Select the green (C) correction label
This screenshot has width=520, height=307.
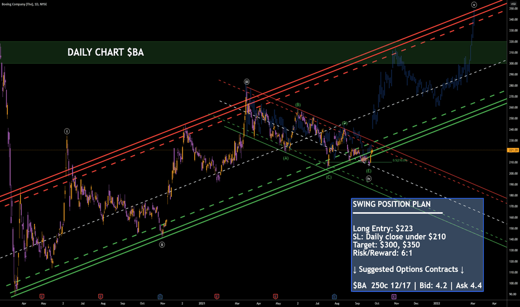328,178
